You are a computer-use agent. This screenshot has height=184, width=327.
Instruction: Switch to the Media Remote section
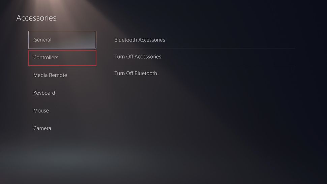[x=50, y=75]
